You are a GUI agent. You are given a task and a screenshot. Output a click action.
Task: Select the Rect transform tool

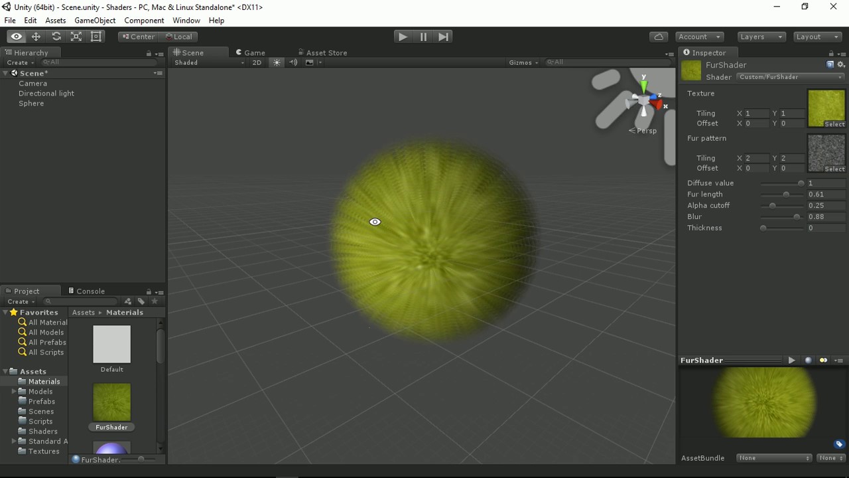tap(96, 37)
